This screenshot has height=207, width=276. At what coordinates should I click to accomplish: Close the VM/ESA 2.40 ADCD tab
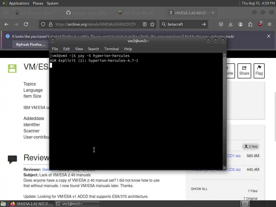coord(213,13)
